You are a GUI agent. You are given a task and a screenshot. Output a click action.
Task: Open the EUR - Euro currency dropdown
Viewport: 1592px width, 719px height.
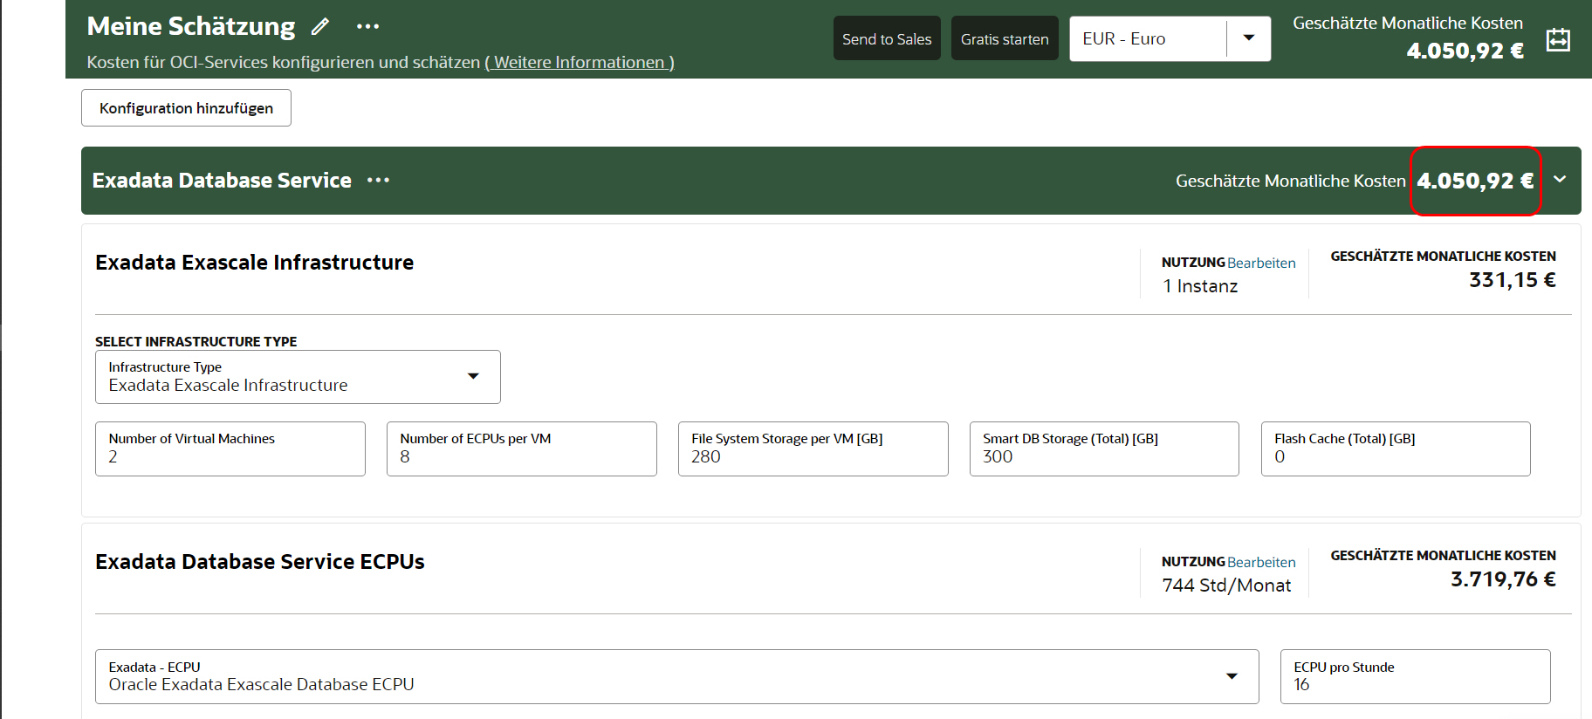point(1248,38)
